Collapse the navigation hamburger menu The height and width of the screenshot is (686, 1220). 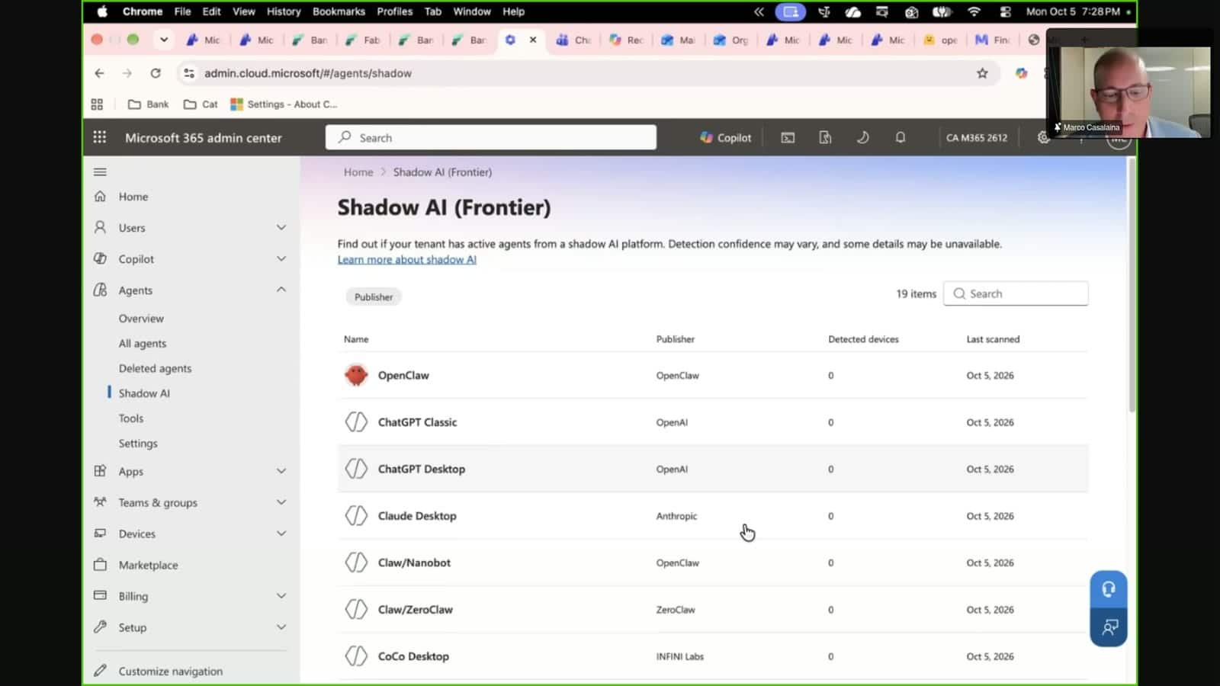tap(100, 172)
